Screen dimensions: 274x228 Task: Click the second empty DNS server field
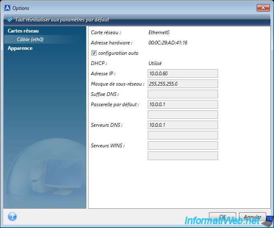coord(182,135)
